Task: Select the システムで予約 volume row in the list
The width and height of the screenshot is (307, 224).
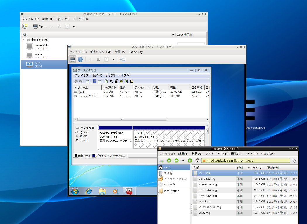Action: [x=141, y=96]
